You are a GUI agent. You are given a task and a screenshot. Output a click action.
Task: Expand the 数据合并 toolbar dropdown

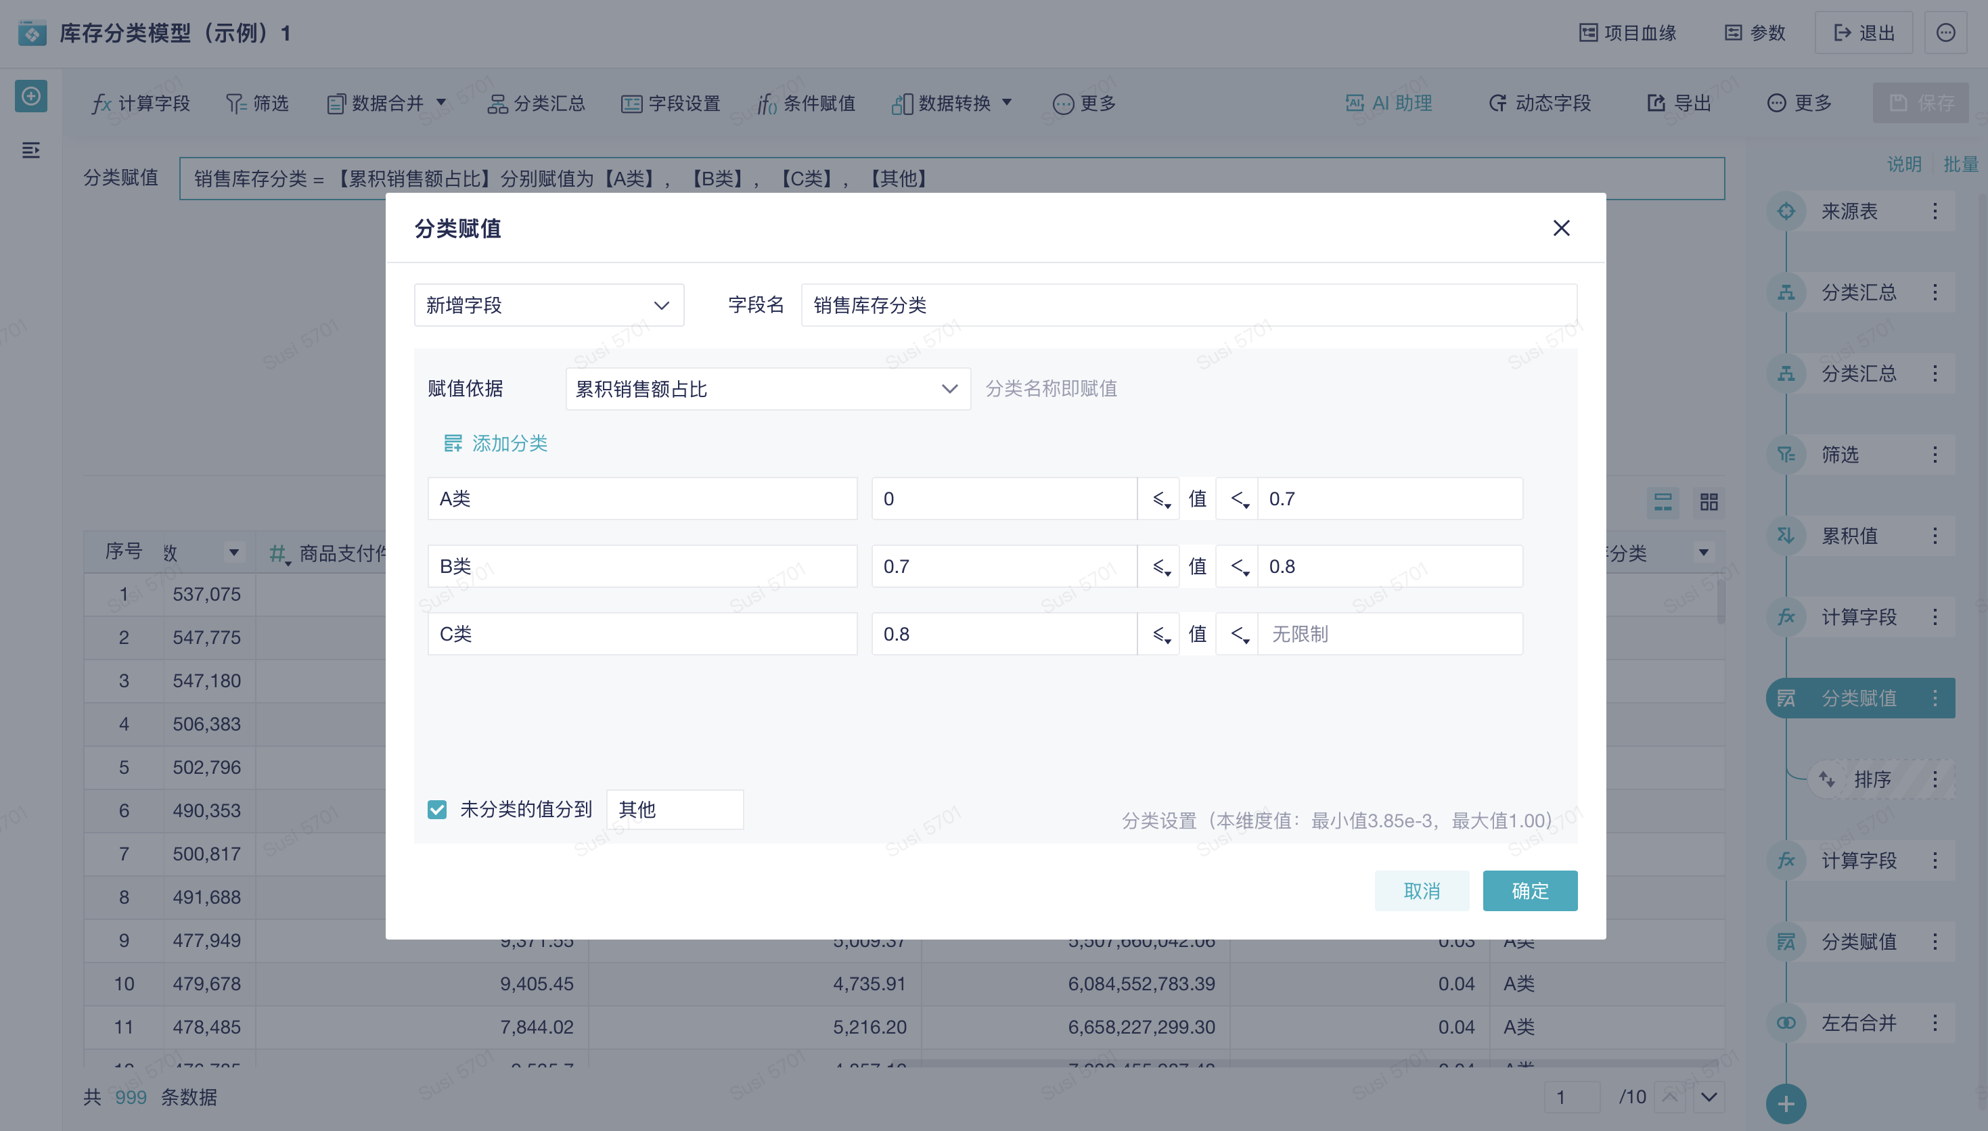click(x=441, y=103)
